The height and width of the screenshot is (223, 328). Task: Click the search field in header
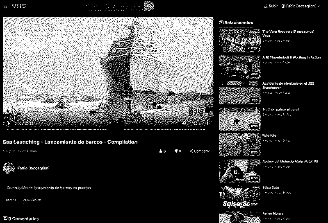(115, 6)
